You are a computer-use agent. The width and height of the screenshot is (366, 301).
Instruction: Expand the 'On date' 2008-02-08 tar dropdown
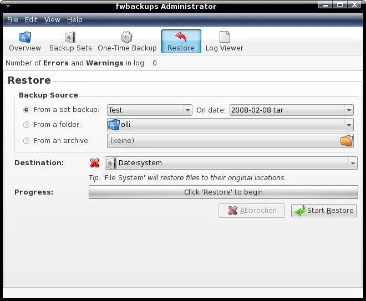(x=292, y=110)
